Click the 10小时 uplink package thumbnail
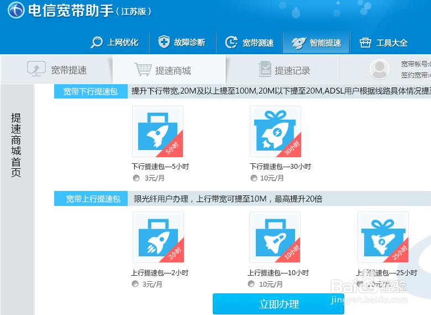The image size is (431, 315). pos(275,237)
